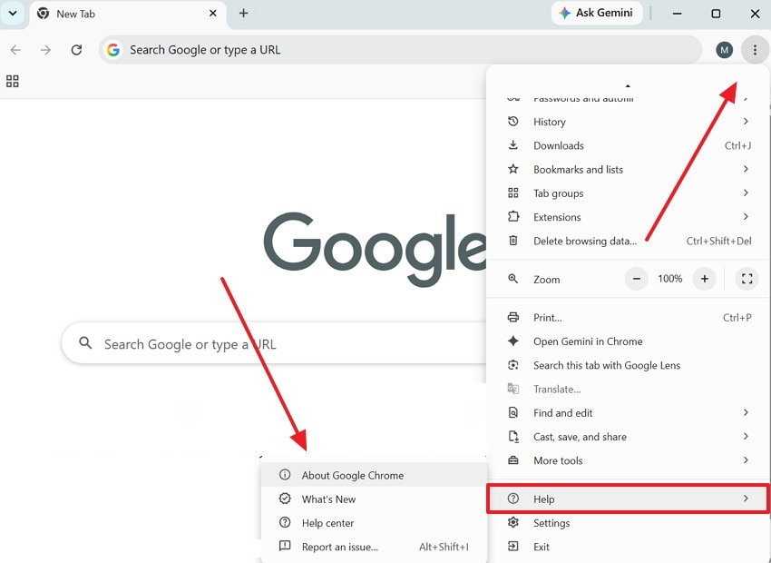Click the Cast, save, and share icon

[512, 436]
